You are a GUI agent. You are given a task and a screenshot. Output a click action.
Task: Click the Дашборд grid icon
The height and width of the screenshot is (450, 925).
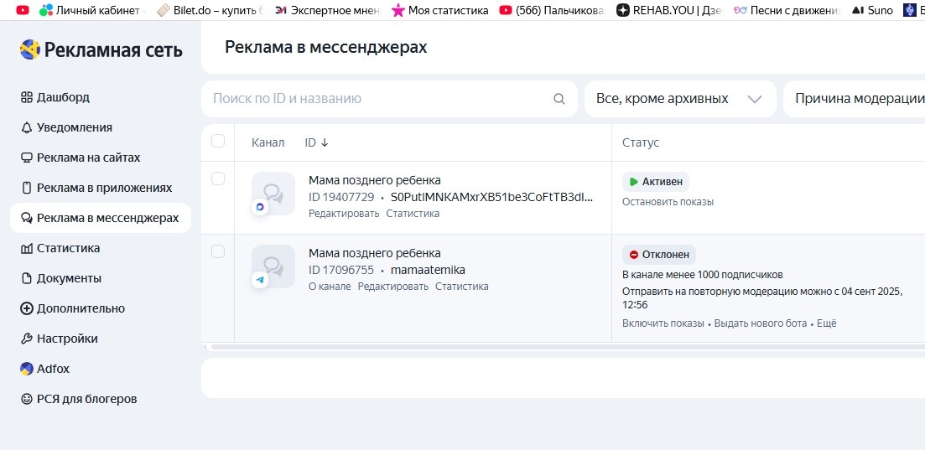[x=27, y=97]
